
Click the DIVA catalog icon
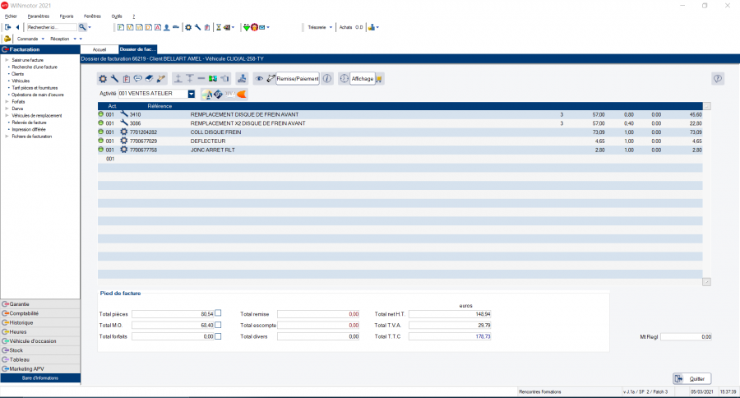point(230,95)
